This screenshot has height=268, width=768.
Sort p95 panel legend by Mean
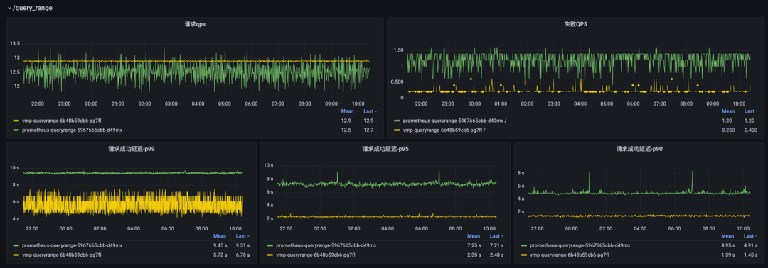[x=474, y=236]
